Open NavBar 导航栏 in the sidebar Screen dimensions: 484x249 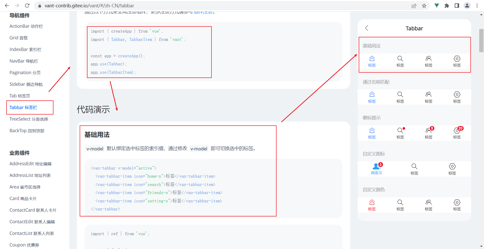[x=24, y=61]
